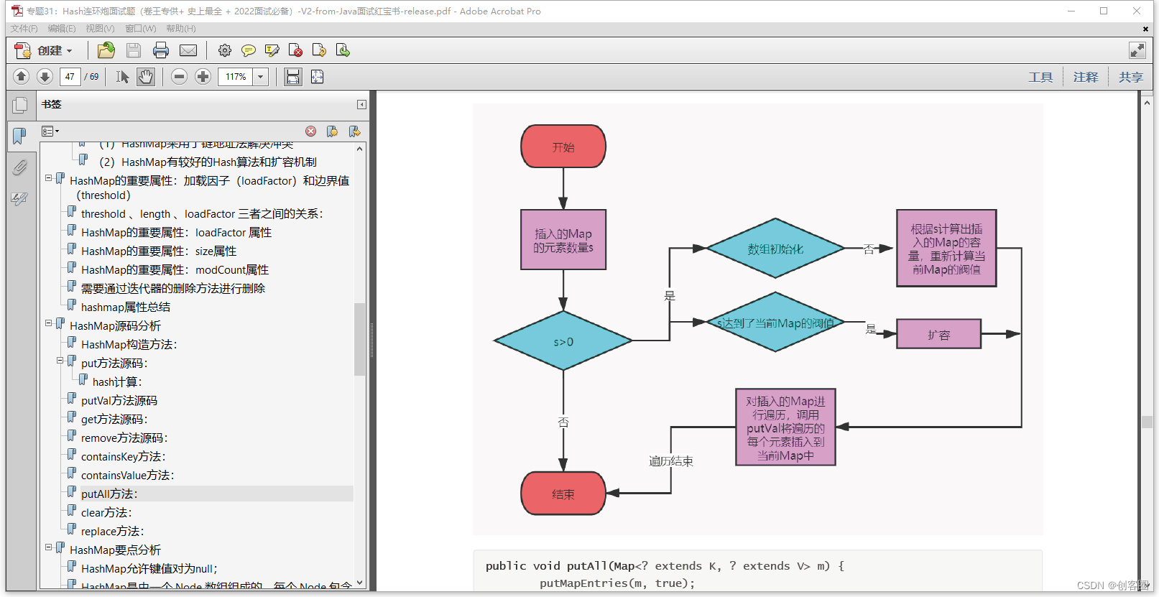This screenshot has width=1159, height=597.
Task: Click the zoom percentage field 117%
Action: pyautogui.click(x=236, y=77)
